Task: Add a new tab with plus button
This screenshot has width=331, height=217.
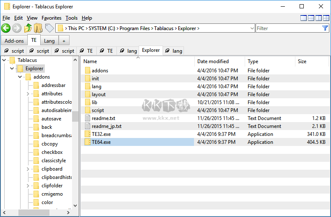Action: pyautogui.click(x=64, y=41)
